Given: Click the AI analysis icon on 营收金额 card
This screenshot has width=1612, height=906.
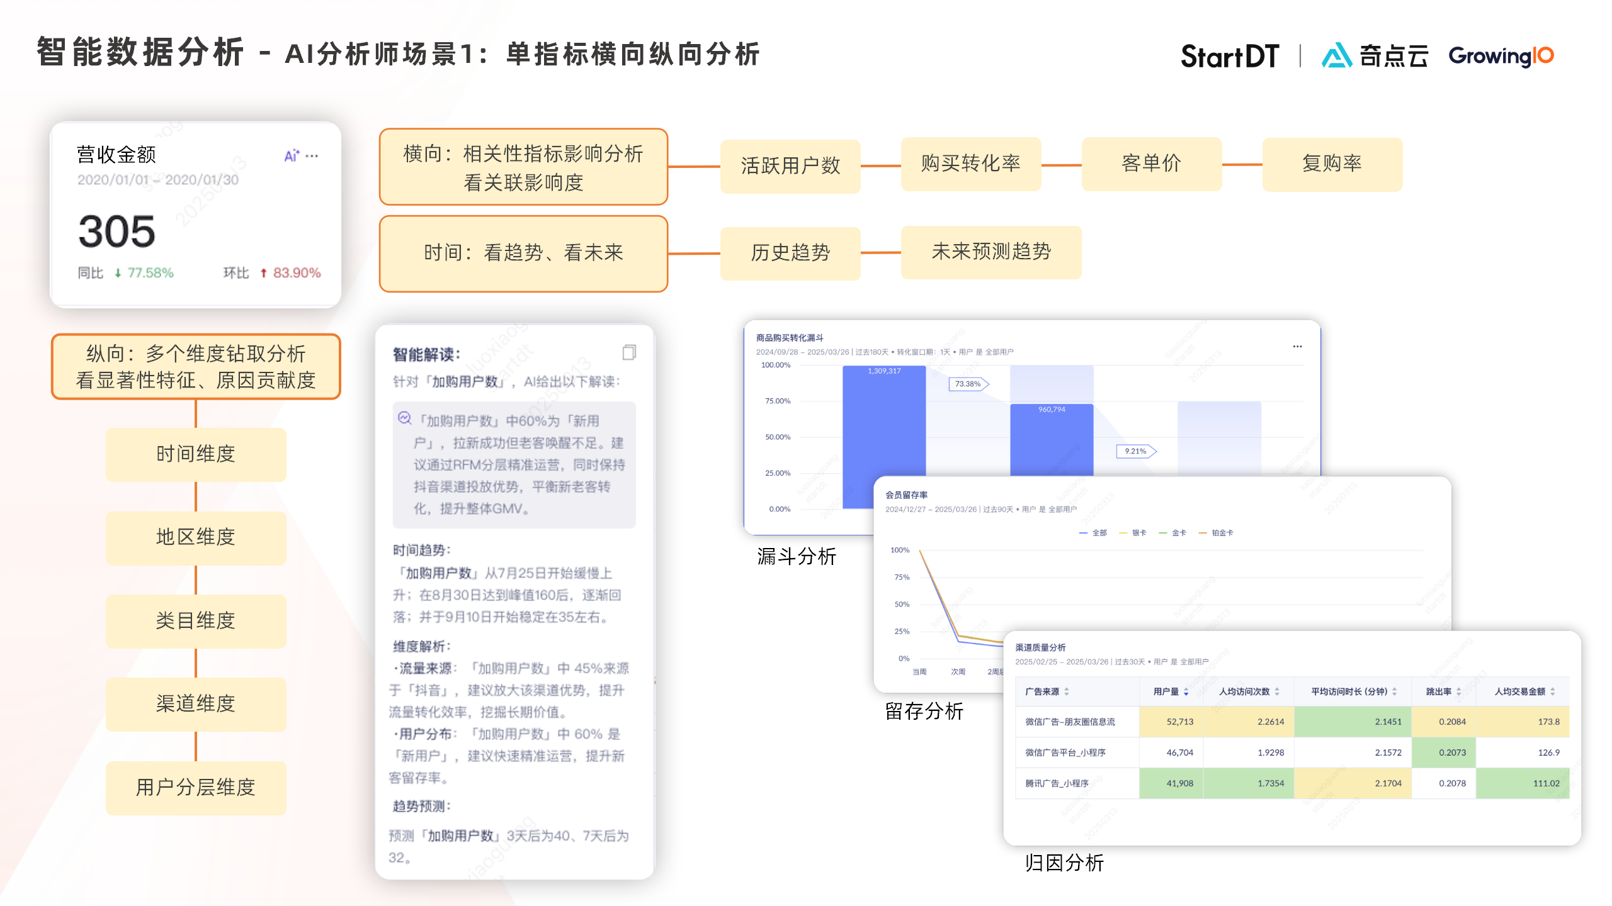Looking at the screenshot, I should [291, 155].
